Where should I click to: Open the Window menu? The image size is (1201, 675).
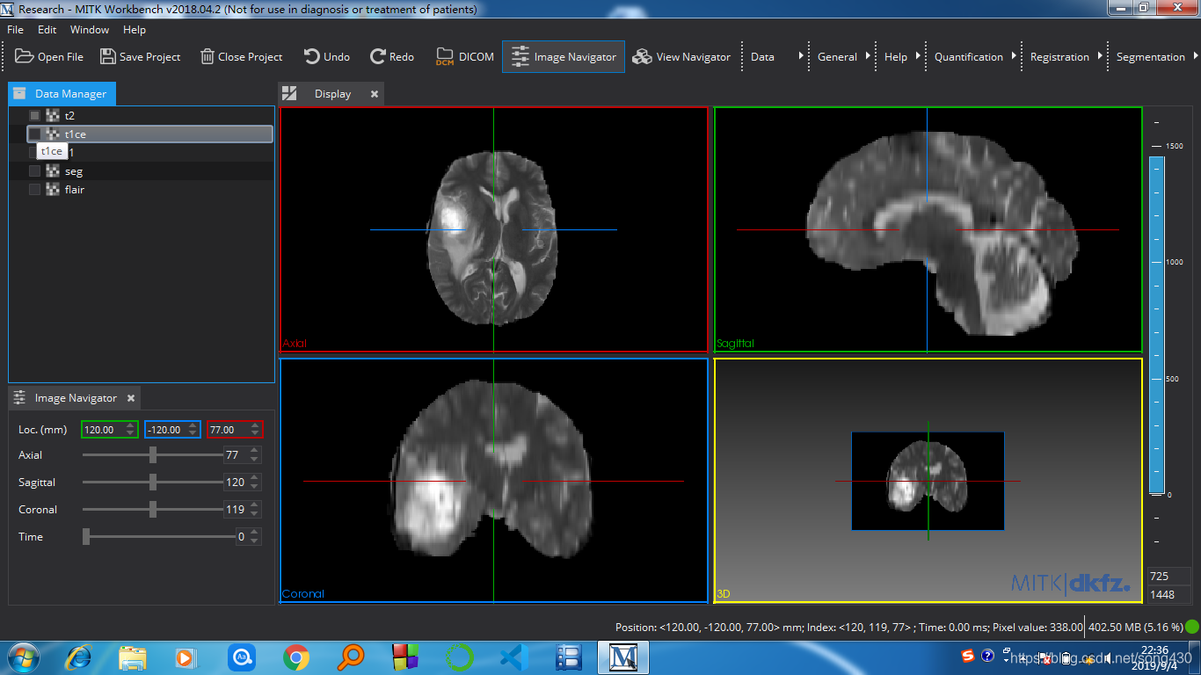(90, 29)
